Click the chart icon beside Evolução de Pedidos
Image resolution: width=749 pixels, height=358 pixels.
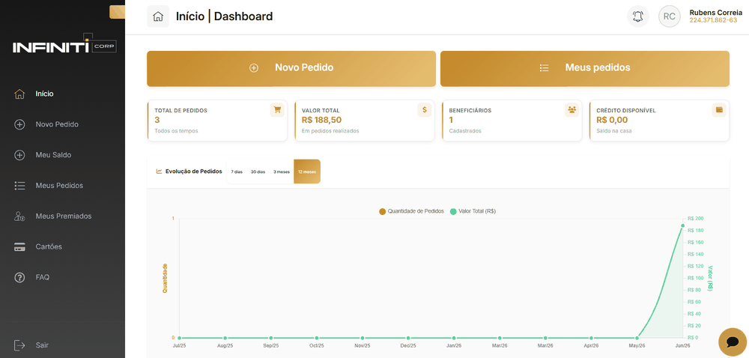(x=159, y=172)
